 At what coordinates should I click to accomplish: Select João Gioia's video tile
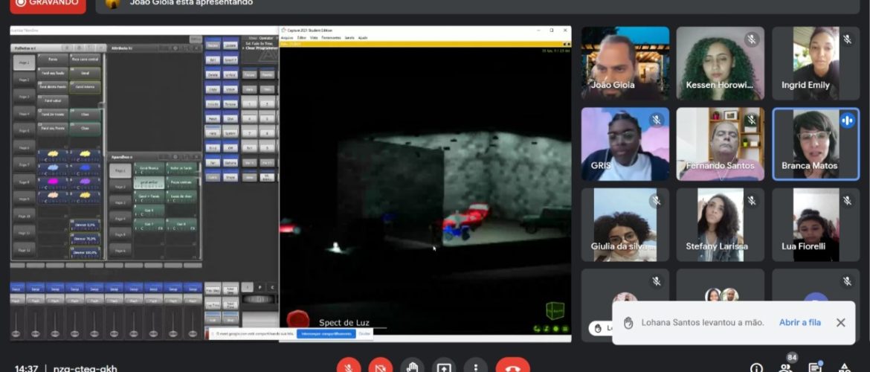[x=625, y=63]
